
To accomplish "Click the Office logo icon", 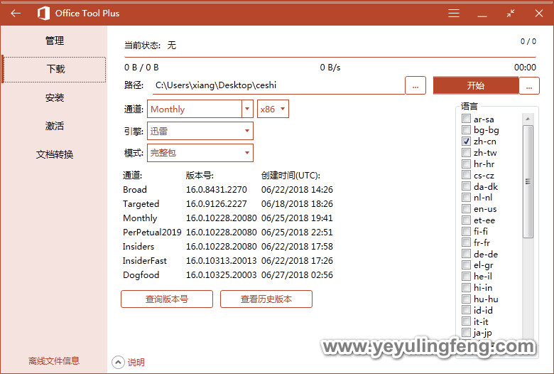I will click(44, 14).
